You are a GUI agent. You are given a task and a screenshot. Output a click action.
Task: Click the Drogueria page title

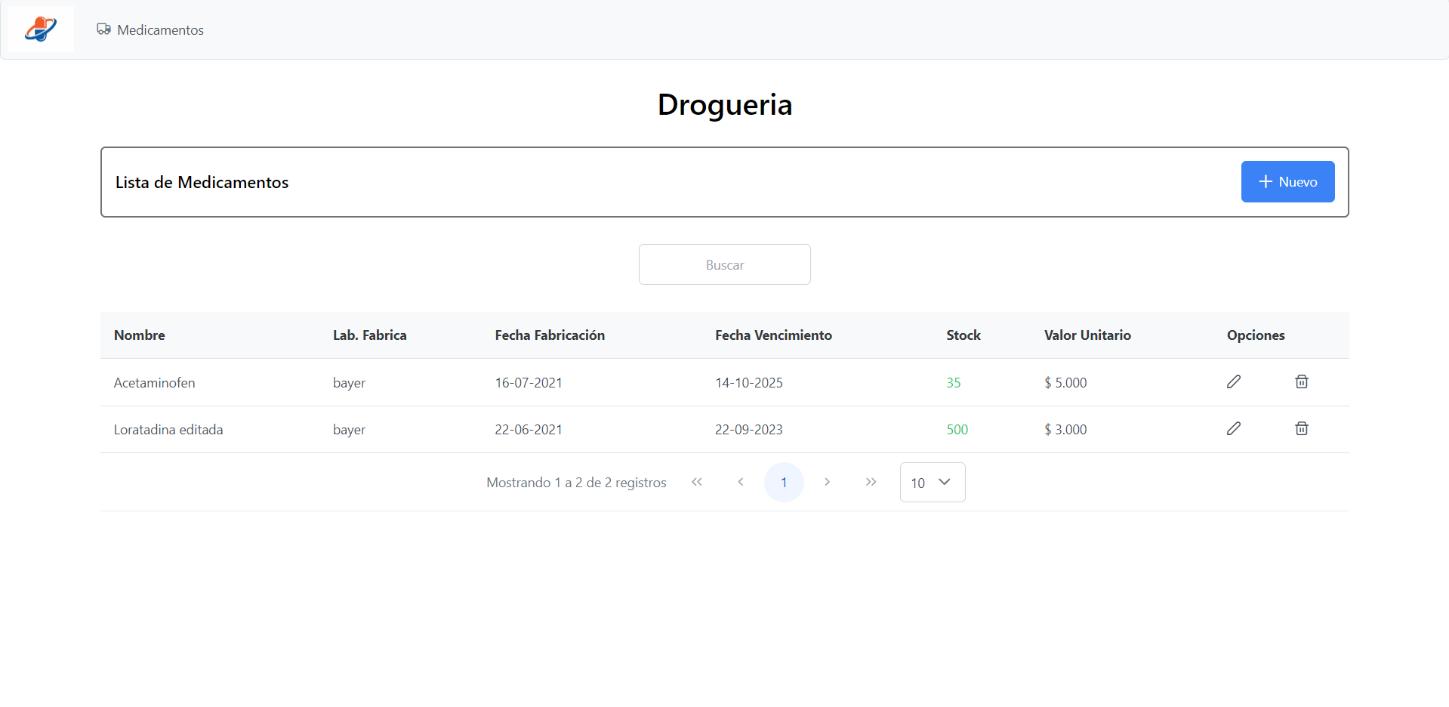[x=725, y=104]
